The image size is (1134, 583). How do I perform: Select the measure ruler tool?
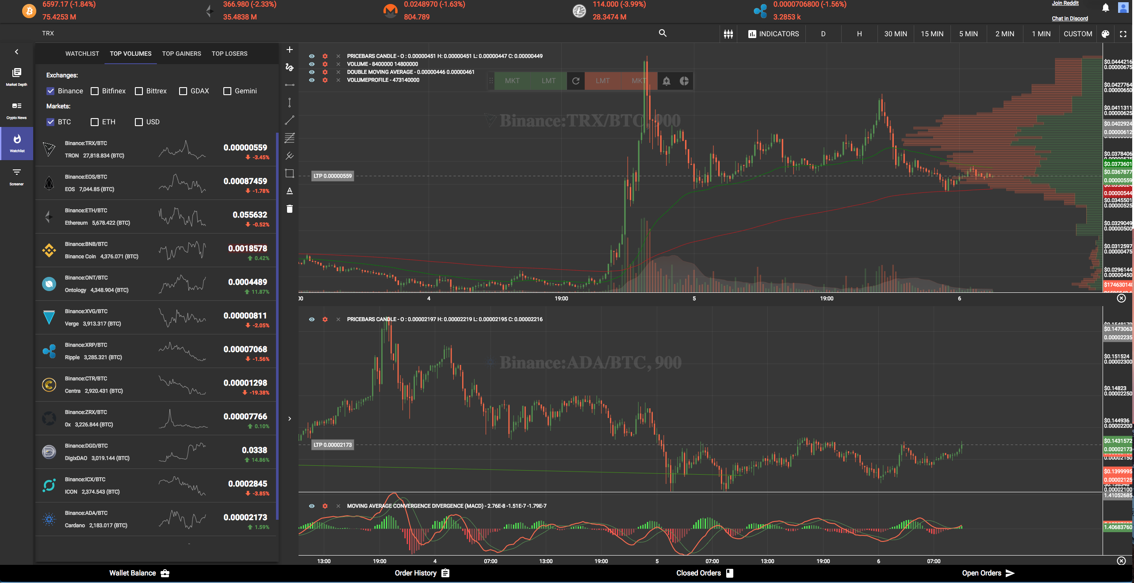click(x=289, y=156)
